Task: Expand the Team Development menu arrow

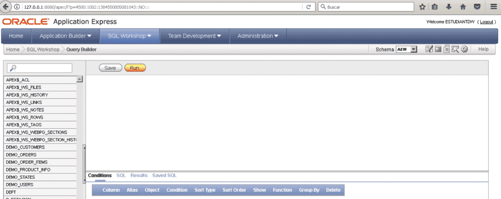Action: pos(219,36)
